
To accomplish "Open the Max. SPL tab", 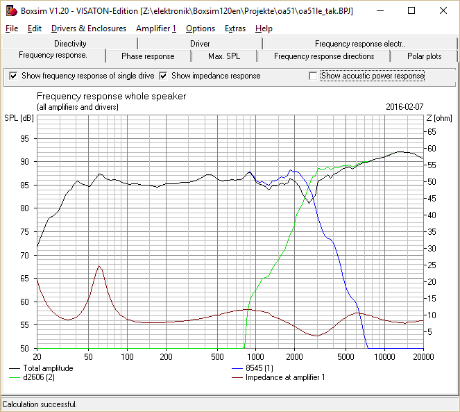I will coord(224,56).
